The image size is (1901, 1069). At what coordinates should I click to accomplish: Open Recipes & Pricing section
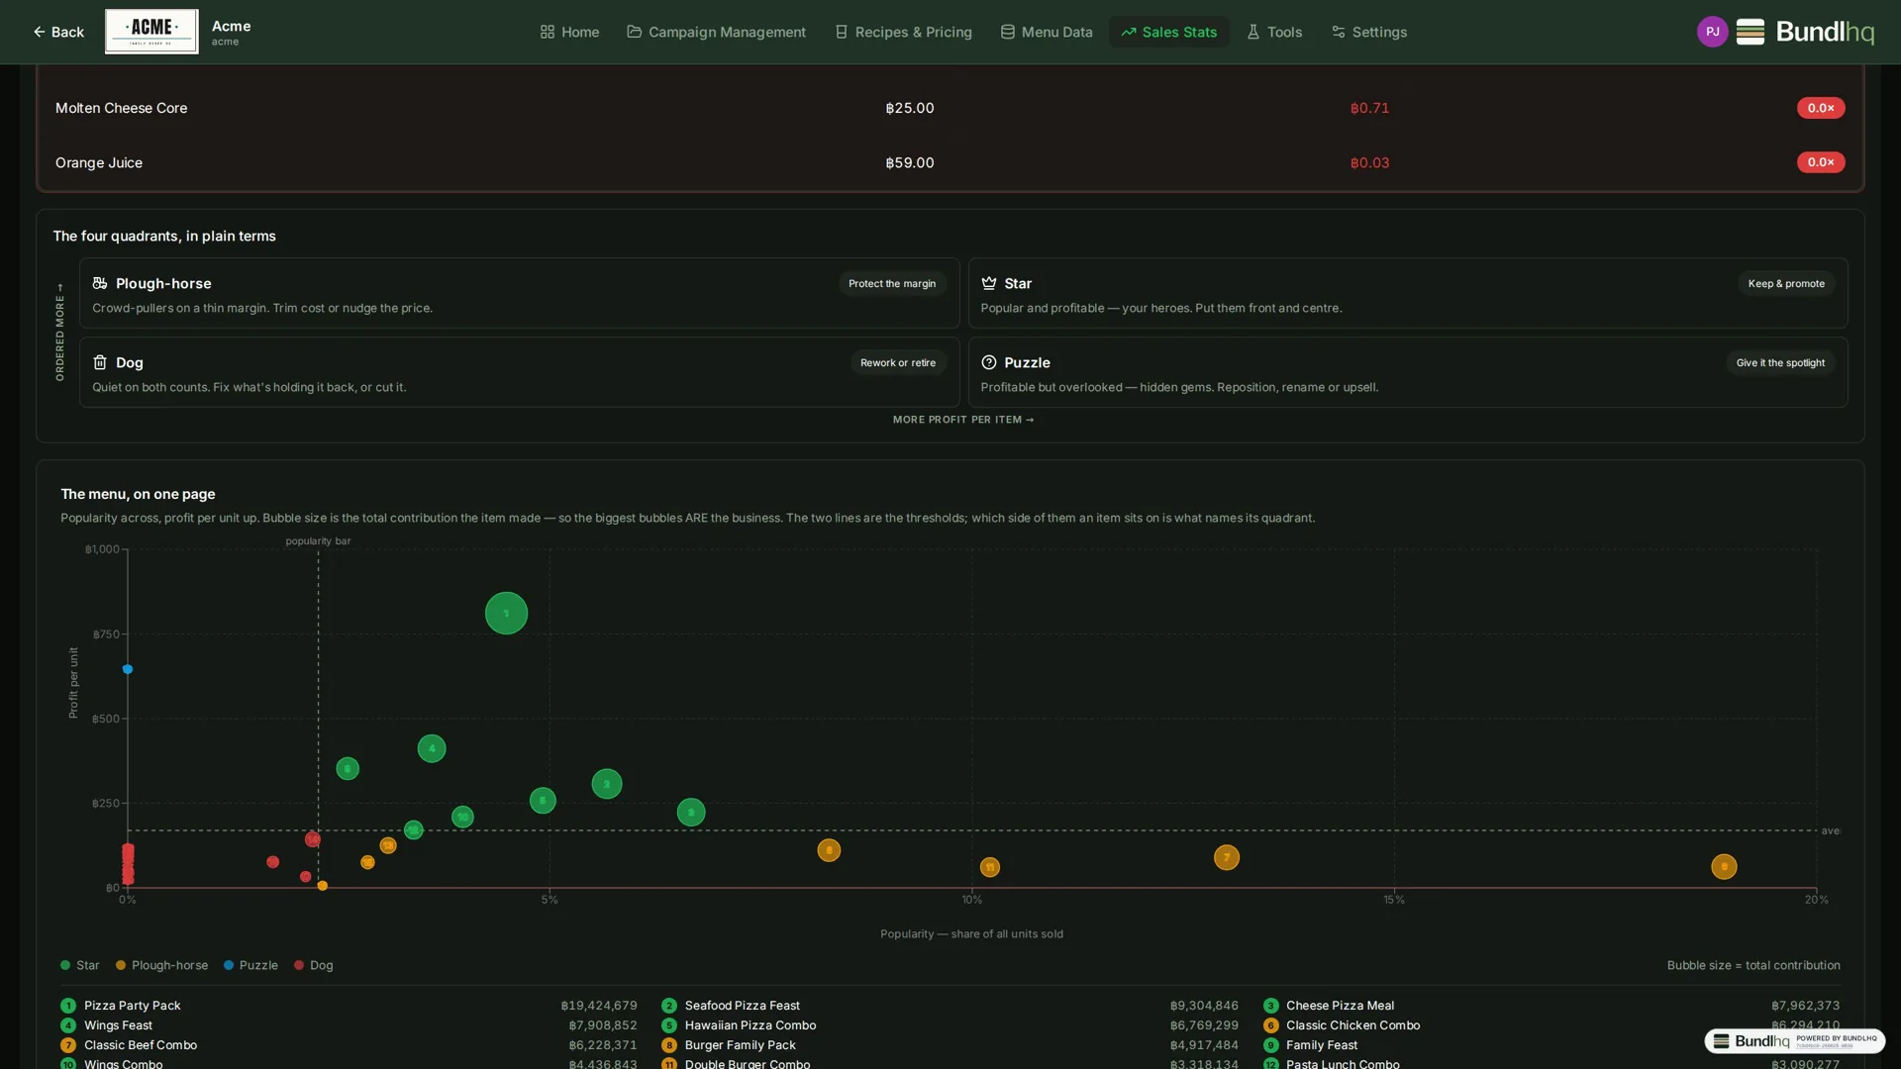(903, 32)
